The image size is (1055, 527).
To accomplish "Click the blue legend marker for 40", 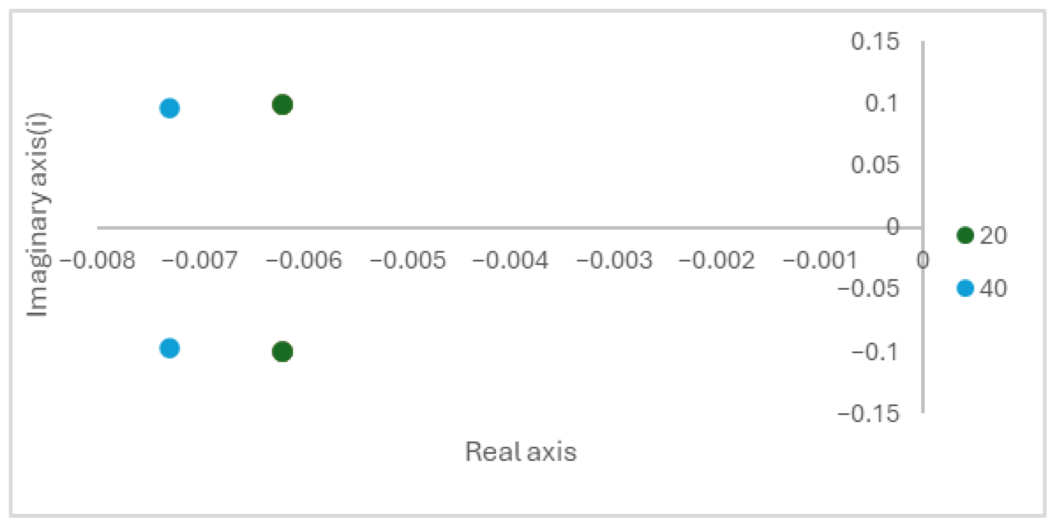I will click(965, 288).
